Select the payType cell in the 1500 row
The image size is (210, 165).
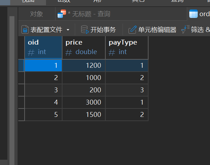click(x=127, y=115)
